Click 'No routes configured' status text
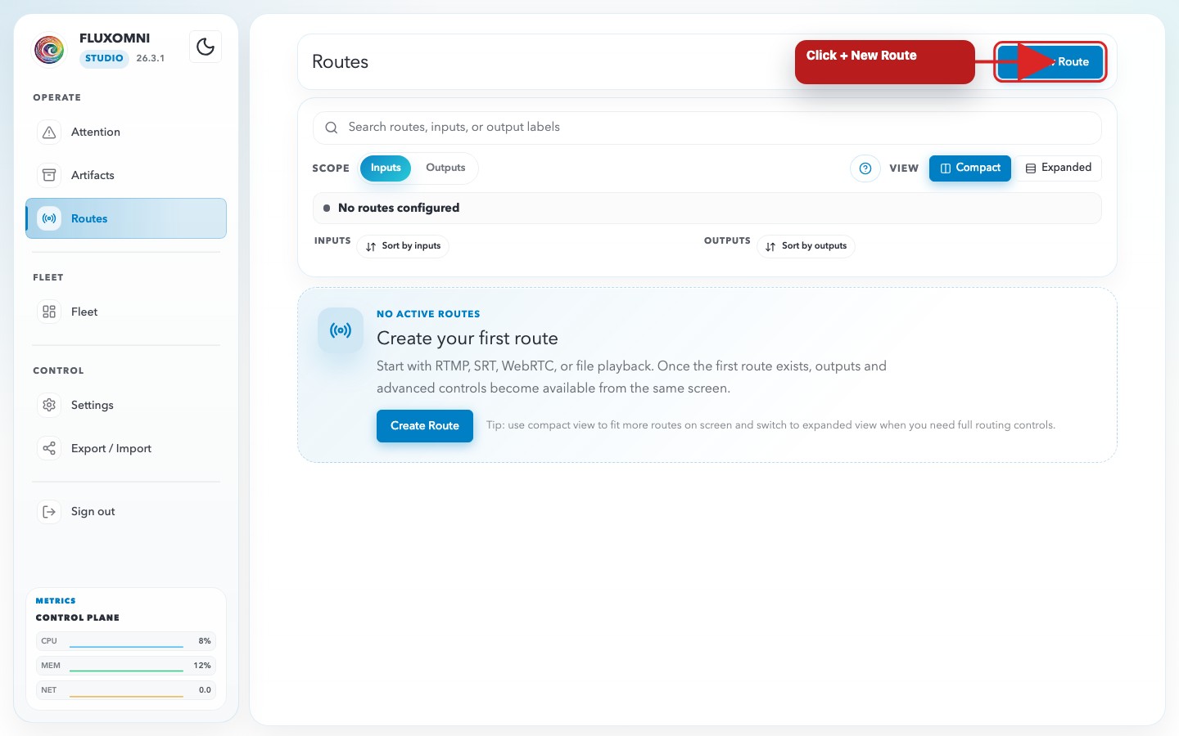This screenshot has width=1179, height=736. tap(399, 208)
